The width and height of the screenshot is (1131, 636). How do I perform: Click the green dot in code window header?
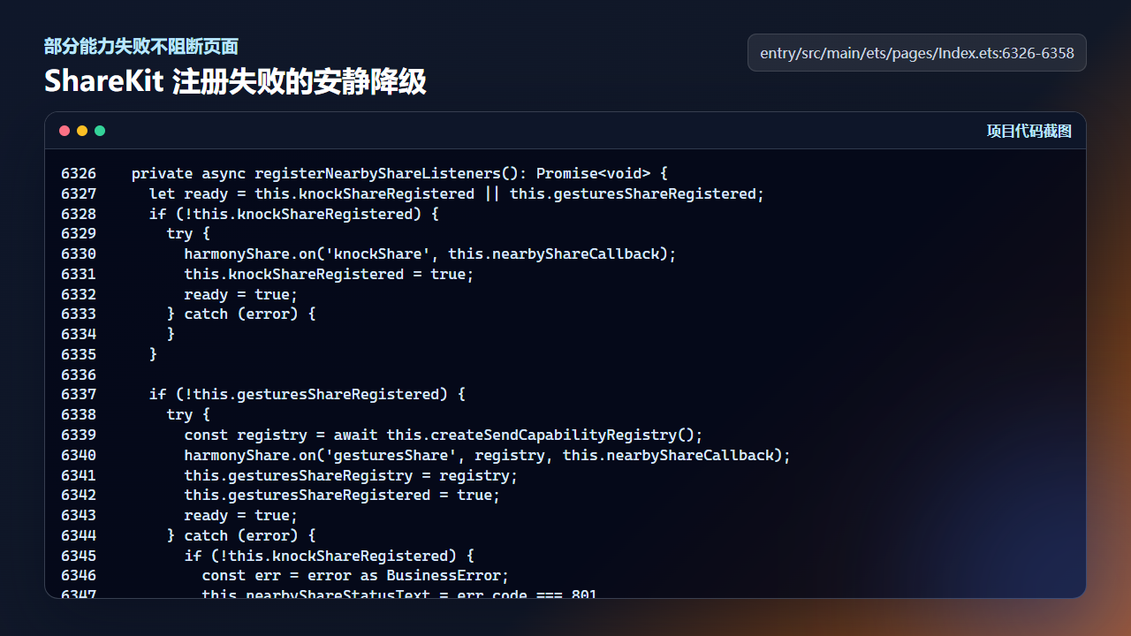point(100,131)
